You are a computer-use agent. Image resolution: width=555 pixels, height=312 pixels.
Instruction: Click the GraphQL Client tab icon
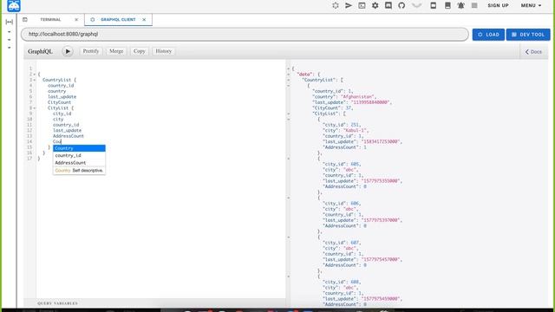[x=93, y=20]
